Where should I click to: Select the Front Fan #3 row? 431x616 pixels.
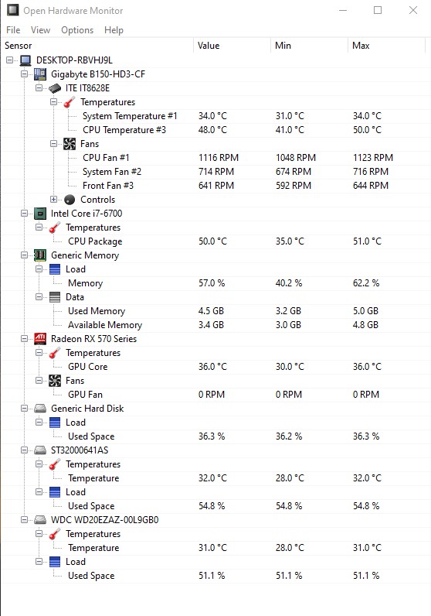tap(214, 186)
